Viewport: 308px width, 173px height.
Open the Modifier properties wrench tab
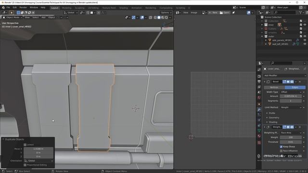pyautogui.click(x=259, y=110)
